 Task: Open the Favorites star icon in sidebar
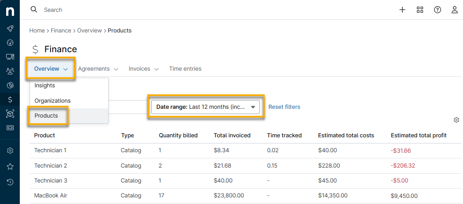tap(10, 167)
